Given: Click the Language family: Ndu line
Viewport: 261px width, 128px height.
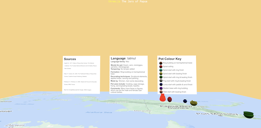Looking at the screenshot, I should tap(120, 62).
